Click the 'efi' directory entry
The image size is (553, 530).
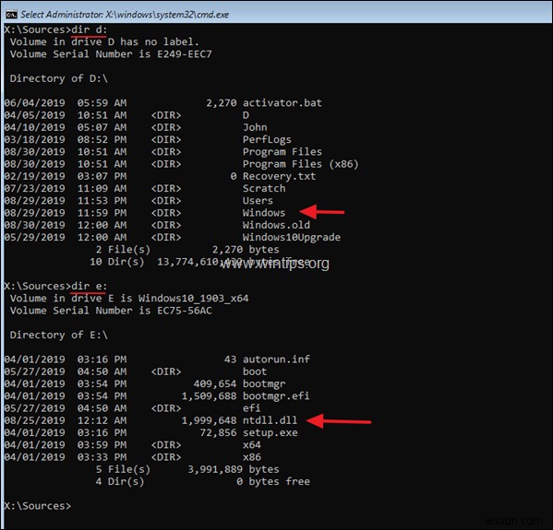(x=252, y=408)
